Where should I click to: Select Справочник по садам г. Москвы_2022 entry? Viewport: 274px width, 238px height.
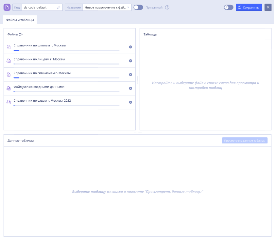point(70,102)
